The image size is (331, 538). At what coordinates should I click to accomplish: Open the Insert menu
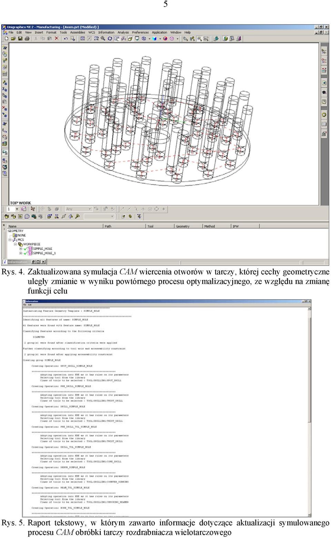click(39, 32)
